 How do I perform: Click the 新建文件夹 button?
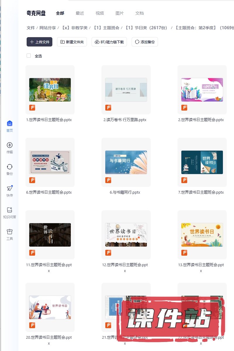[72, 42]
